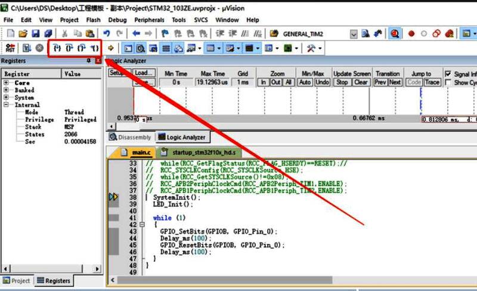477x291 pixels.
Task: Pin the Registers panel with pushpin
Action: coord(89,61)
